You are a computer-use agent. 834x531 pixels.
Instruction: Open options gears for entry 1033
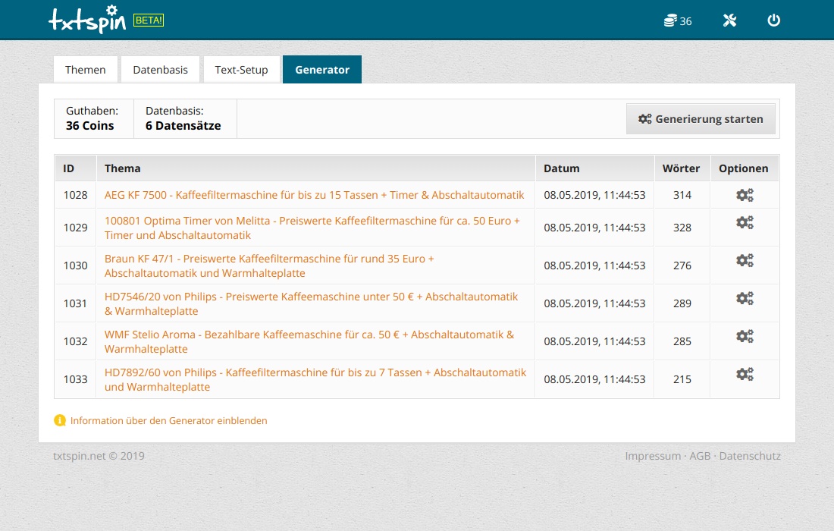(x=745, y=374)
